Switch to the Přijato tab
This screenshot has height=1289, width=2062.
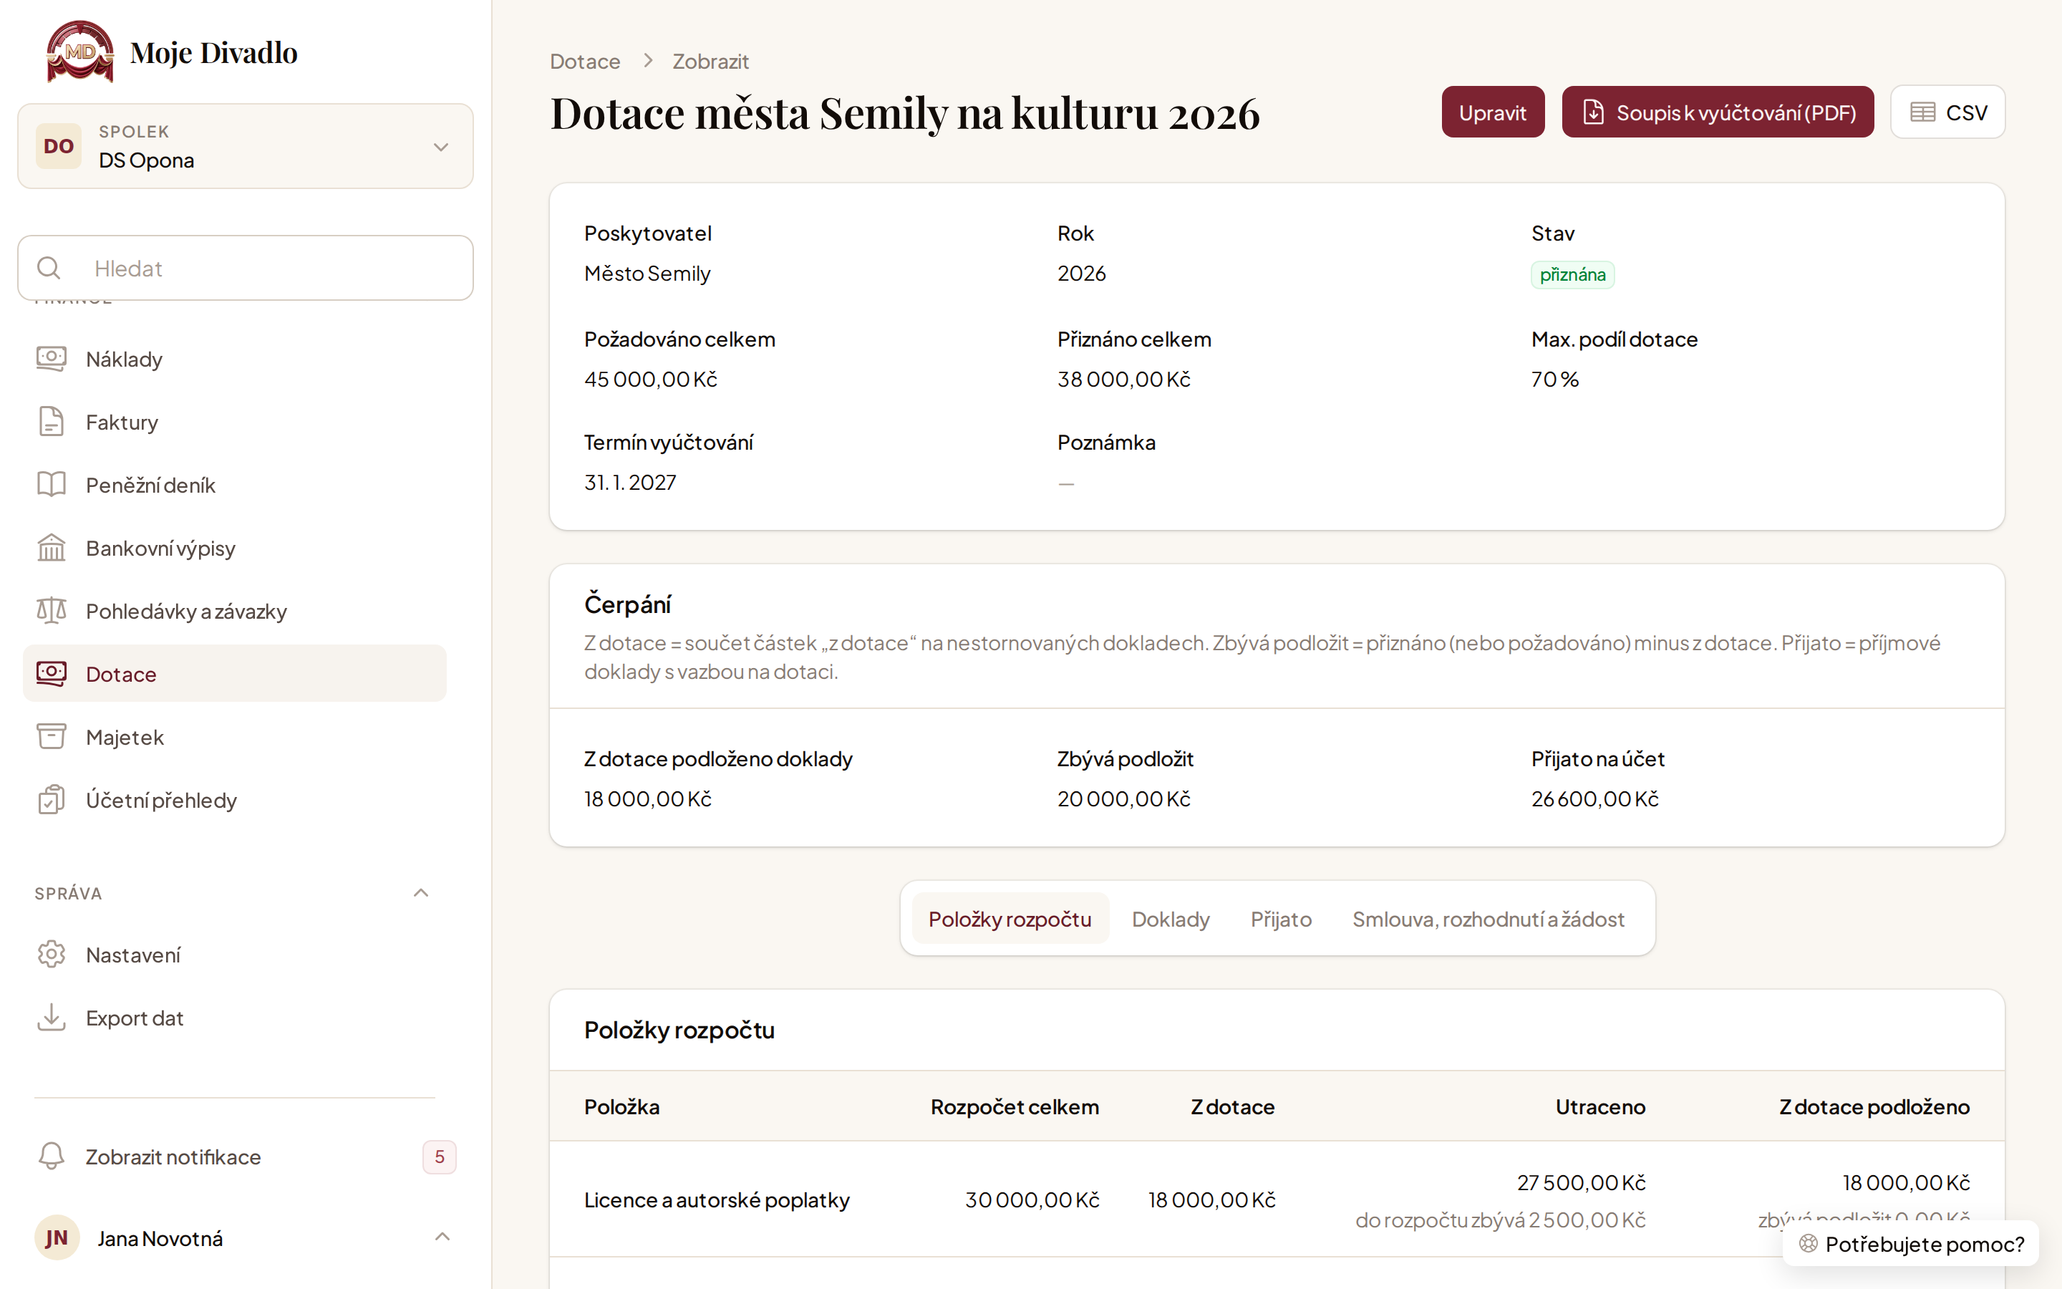pyautogui.click(x=1281, y=919)
